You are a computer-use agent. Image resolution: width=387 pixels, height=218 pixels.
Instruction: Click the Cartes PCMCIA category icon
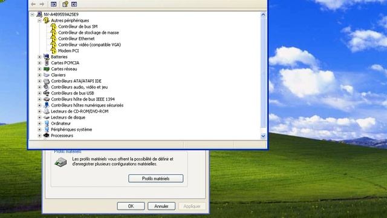[46, 63]
